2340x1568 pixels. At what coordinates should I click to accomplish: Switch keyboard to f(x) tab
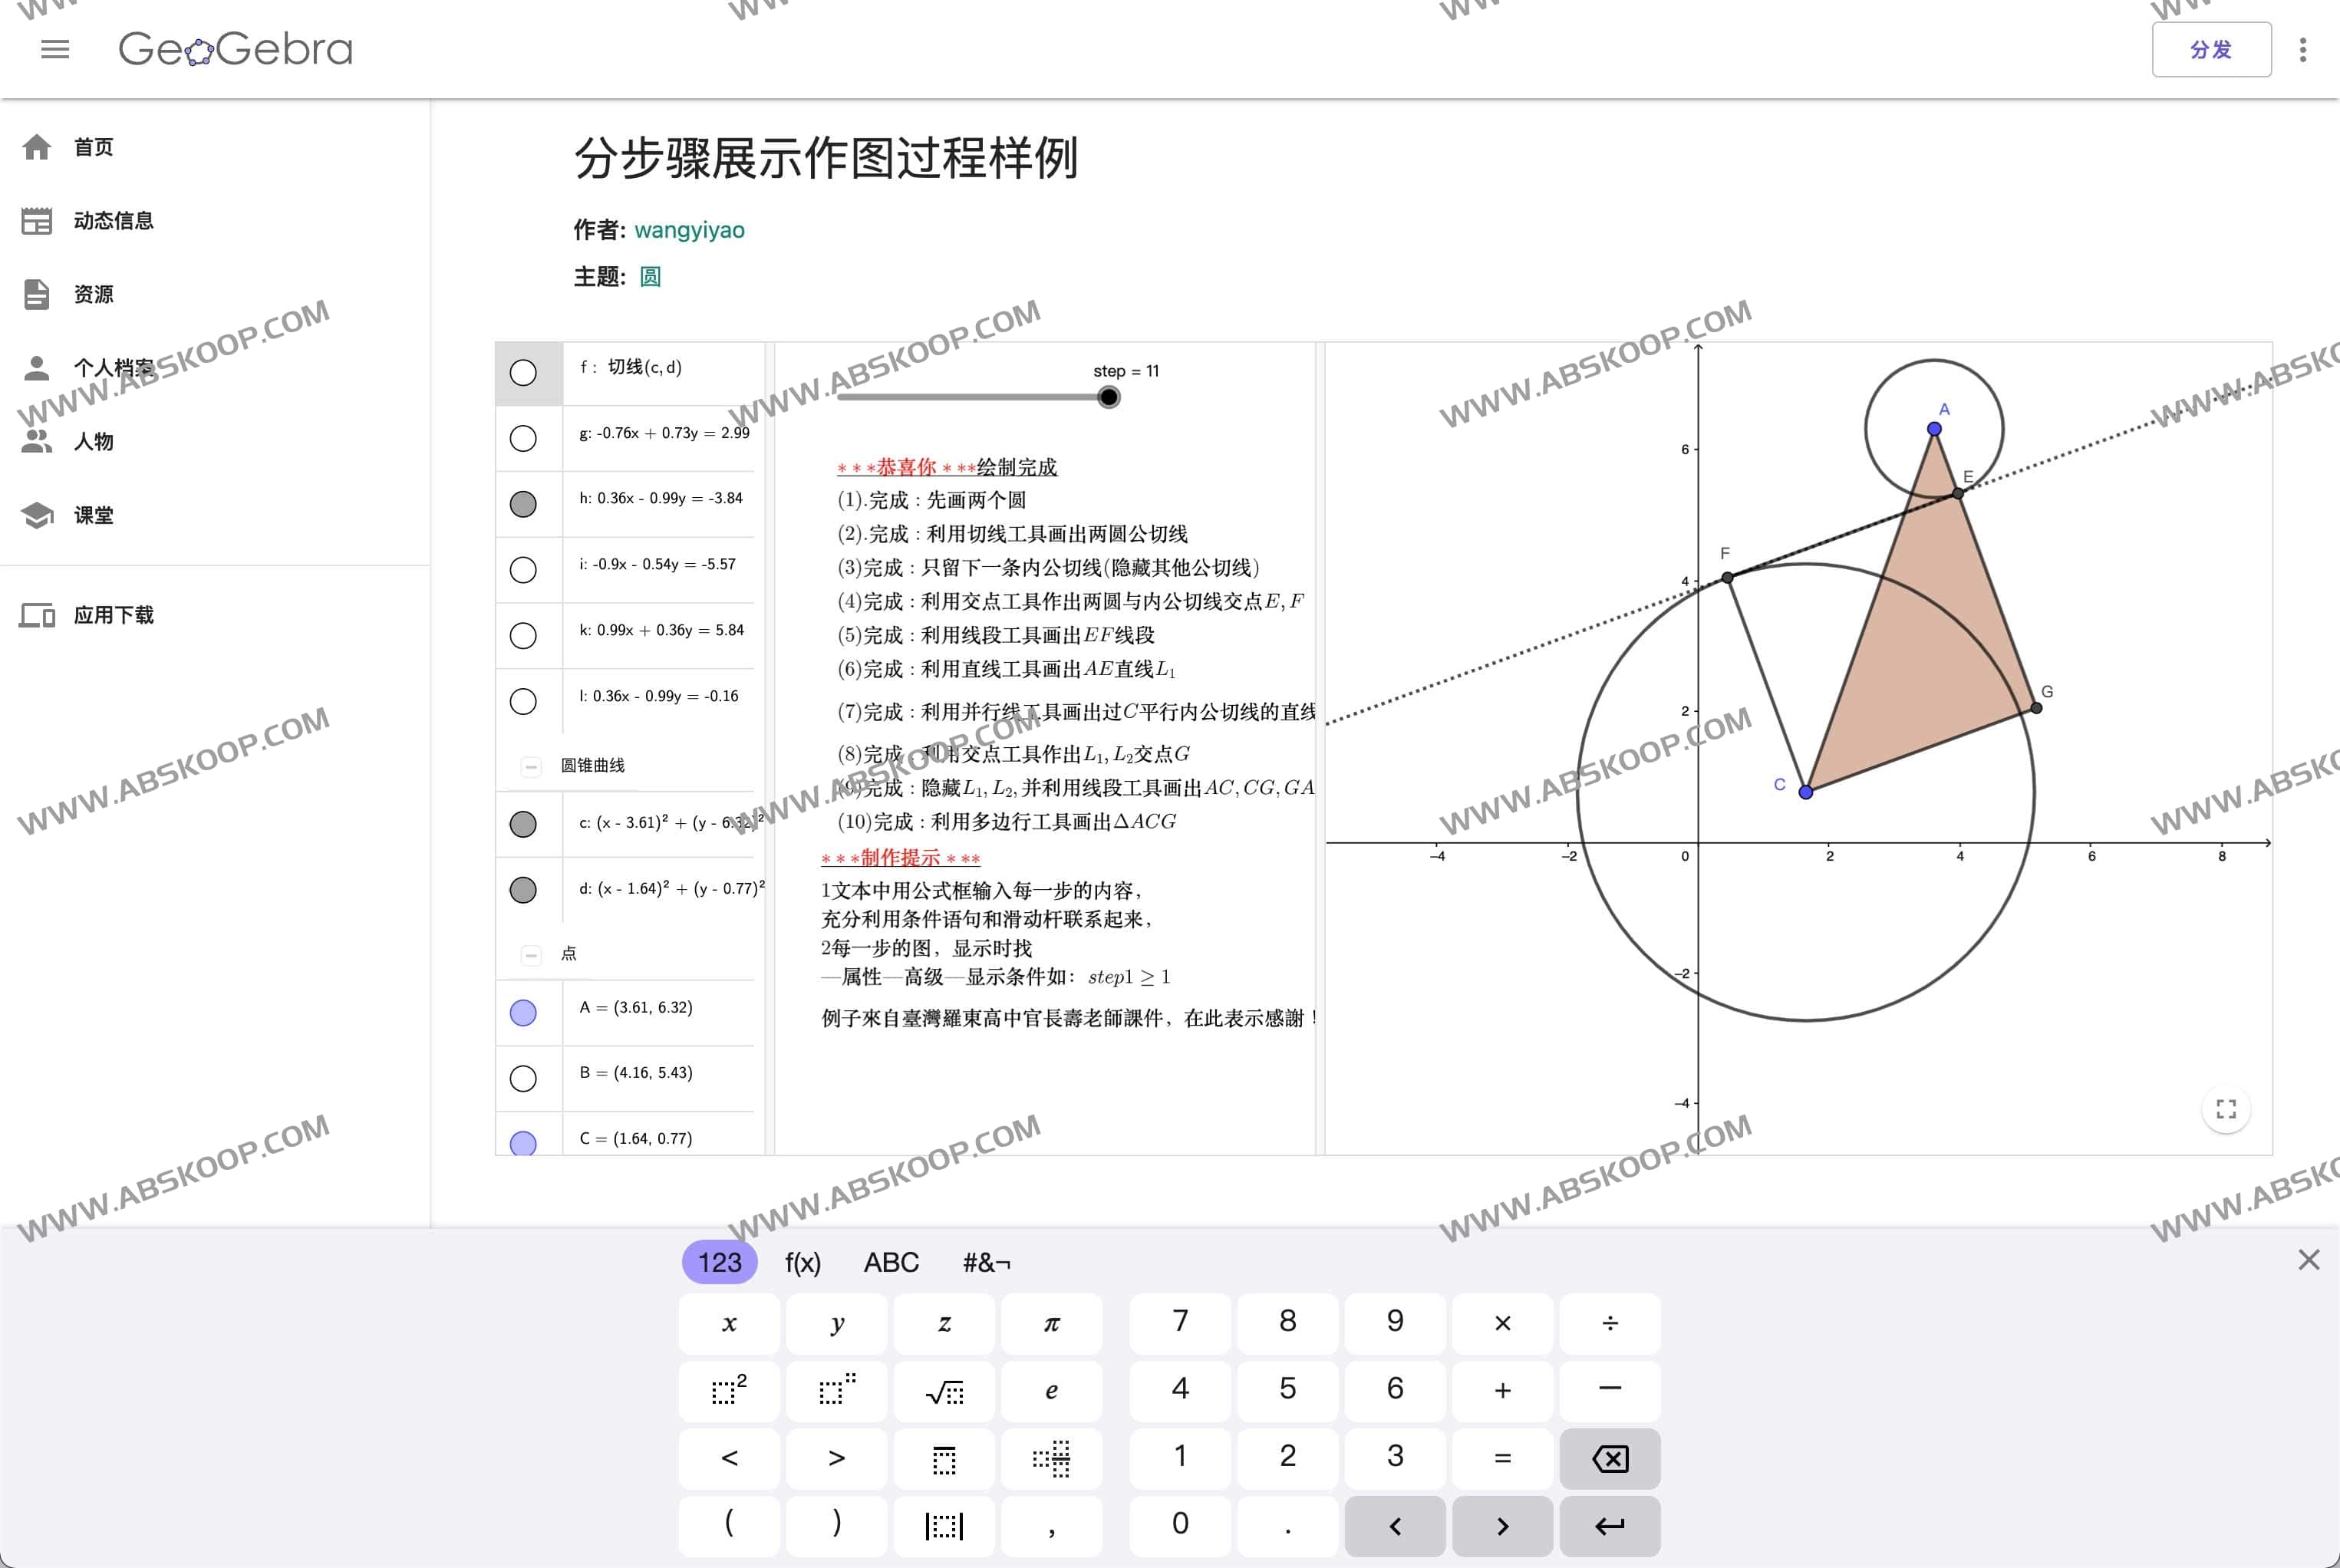tap(802, 1263)
